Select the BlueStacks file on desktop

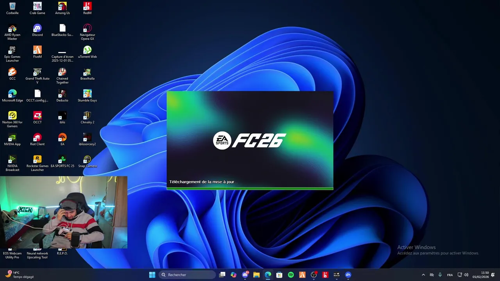(x=62, y=30)
